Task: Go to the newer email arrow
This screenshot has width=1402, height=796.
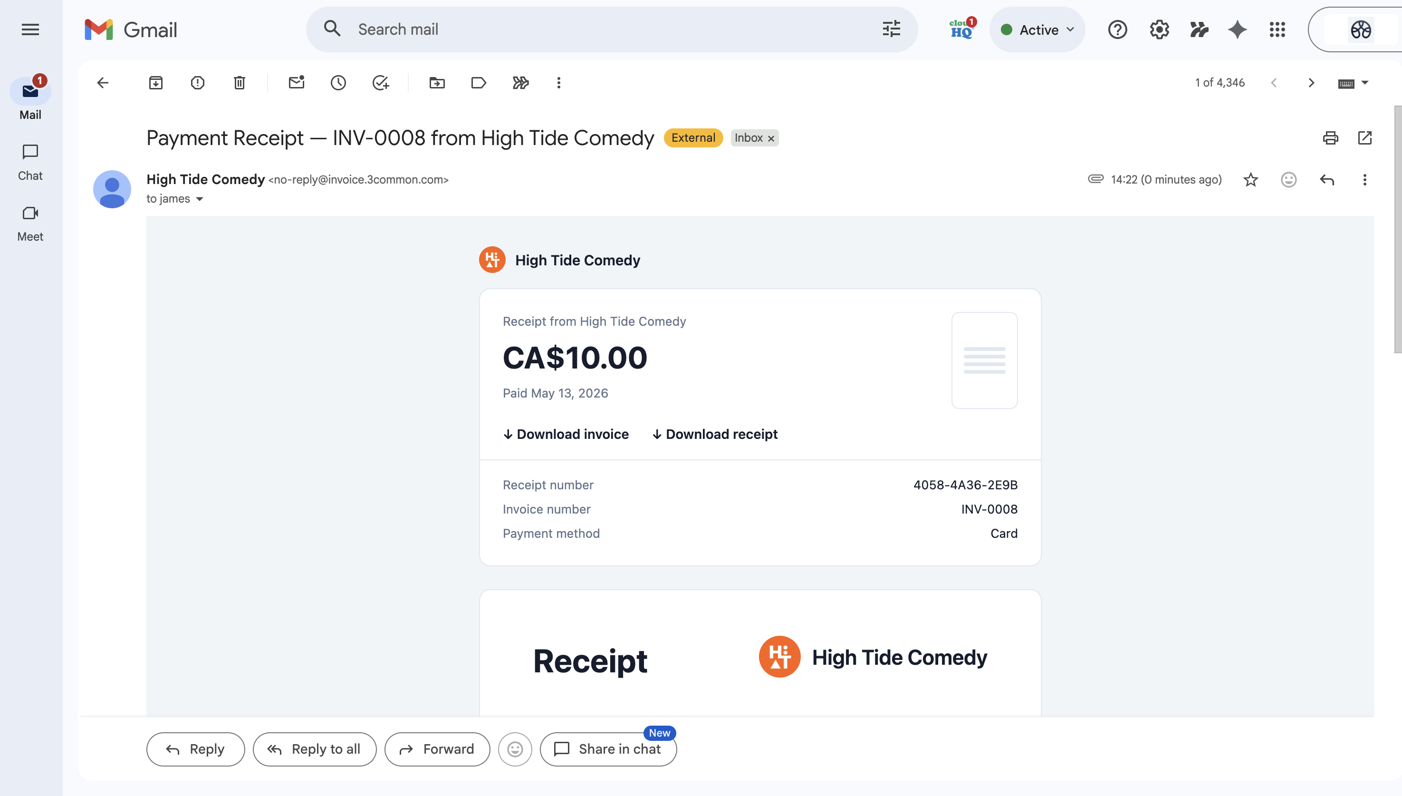Action: tap(1274, 83)
